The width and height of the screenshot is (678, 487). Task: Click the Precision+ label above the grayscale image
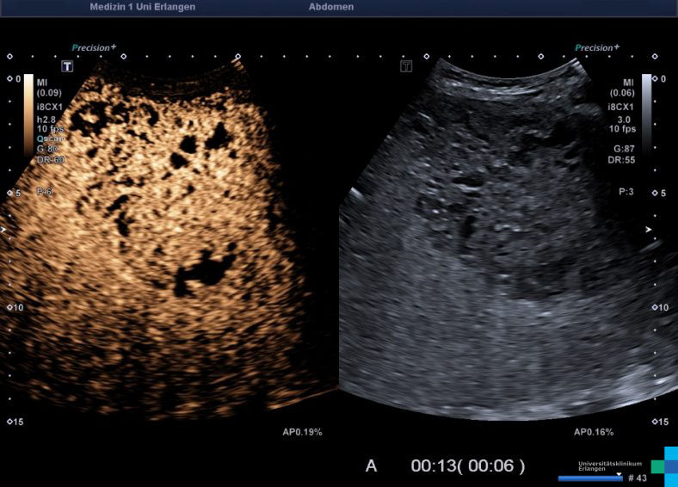point(596,48)
